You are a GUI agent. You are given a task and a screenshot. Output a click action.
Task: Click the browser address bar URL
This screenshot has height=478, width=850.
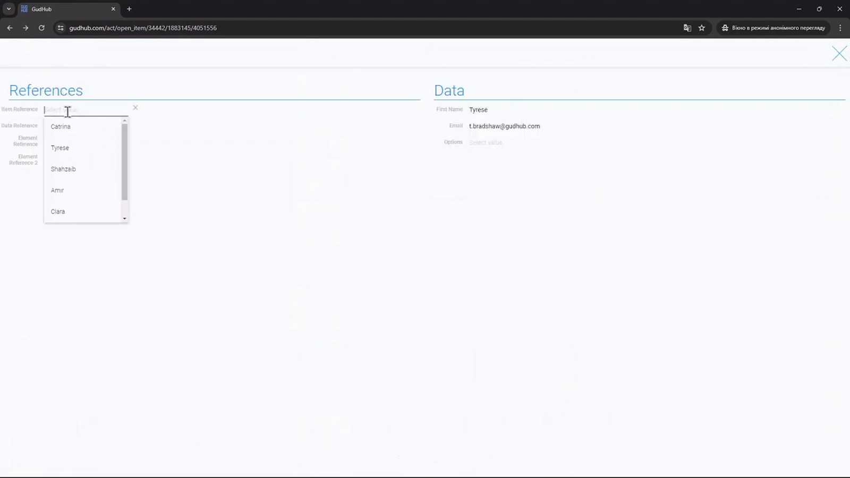point(143,28)
